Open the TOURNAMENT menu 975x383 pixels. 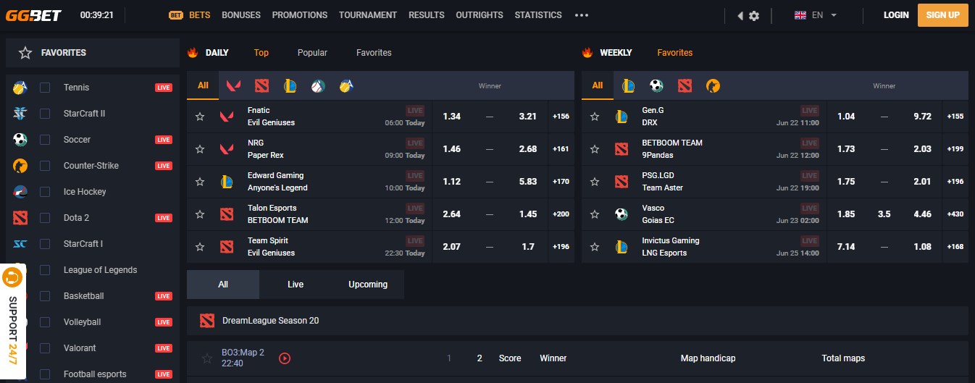point(368,15)
